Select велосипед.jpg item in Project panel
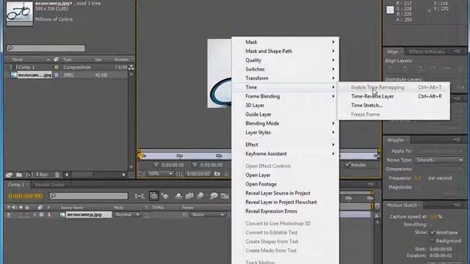Viewport: 470px width, 264px height. tap(35, 75)
